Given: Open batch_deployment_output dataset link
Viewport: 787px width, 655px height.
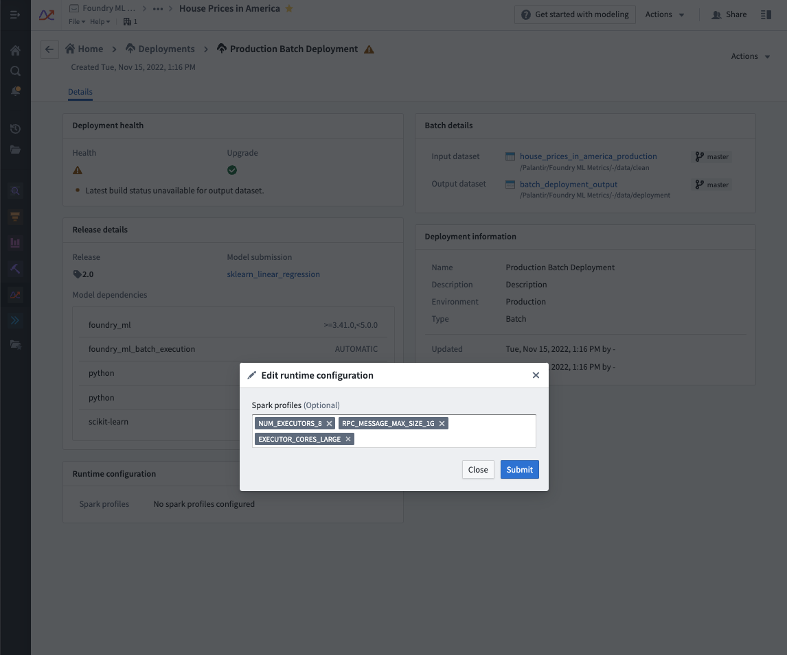Looking at the screenshot, I should pos(569,184).
